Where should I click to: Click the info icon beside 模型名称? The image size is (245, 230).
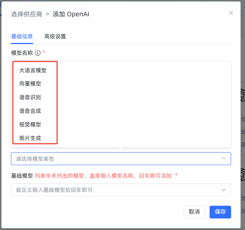click(38, 53)
